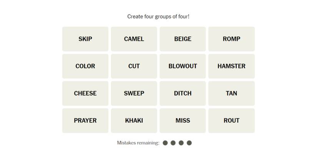Choose the DITCH tile
317x159 pixels.
pos(183,93)
